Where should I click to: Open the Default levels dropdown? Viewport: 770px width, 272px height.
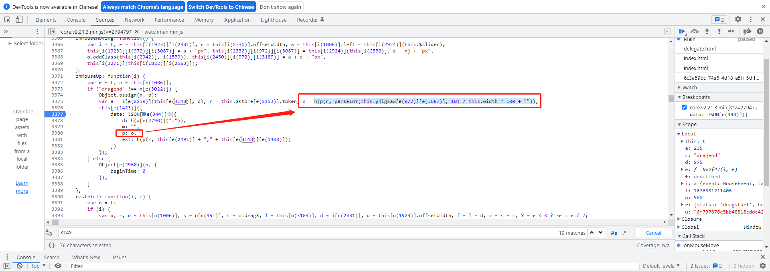(661, 266)
